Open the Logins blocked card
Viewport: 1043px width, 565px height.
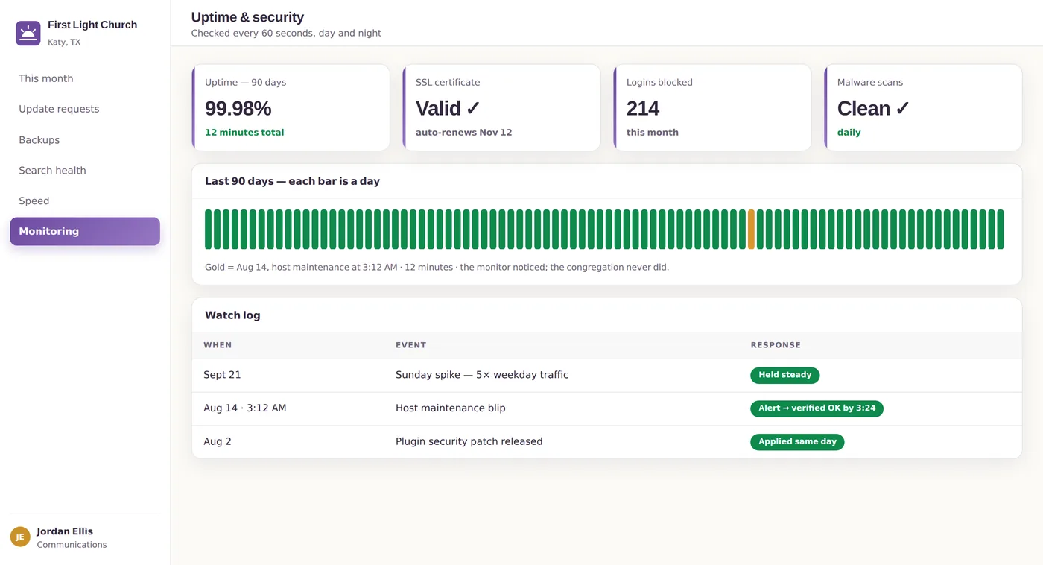[x=712, y=107]
